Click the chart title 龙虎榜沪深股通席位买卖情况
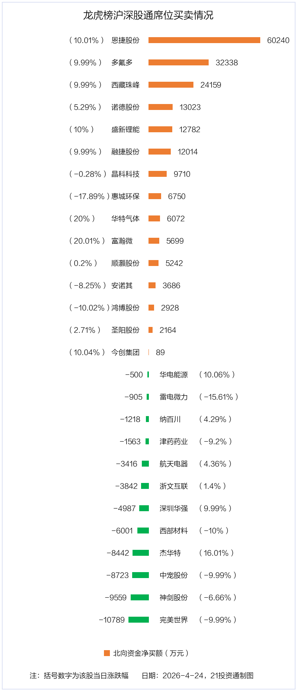The width and height of the screenshot is (297, 691). coord(148,15)
